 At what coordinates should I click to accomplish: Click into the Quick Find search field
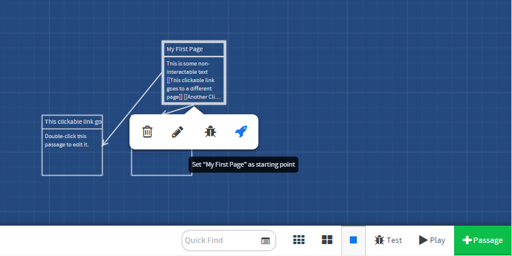221,241
